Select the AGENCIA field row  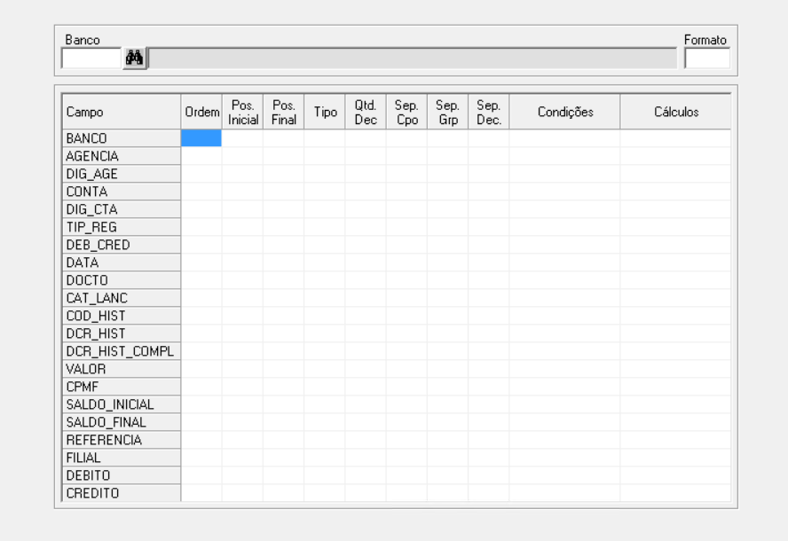point(121,156)
